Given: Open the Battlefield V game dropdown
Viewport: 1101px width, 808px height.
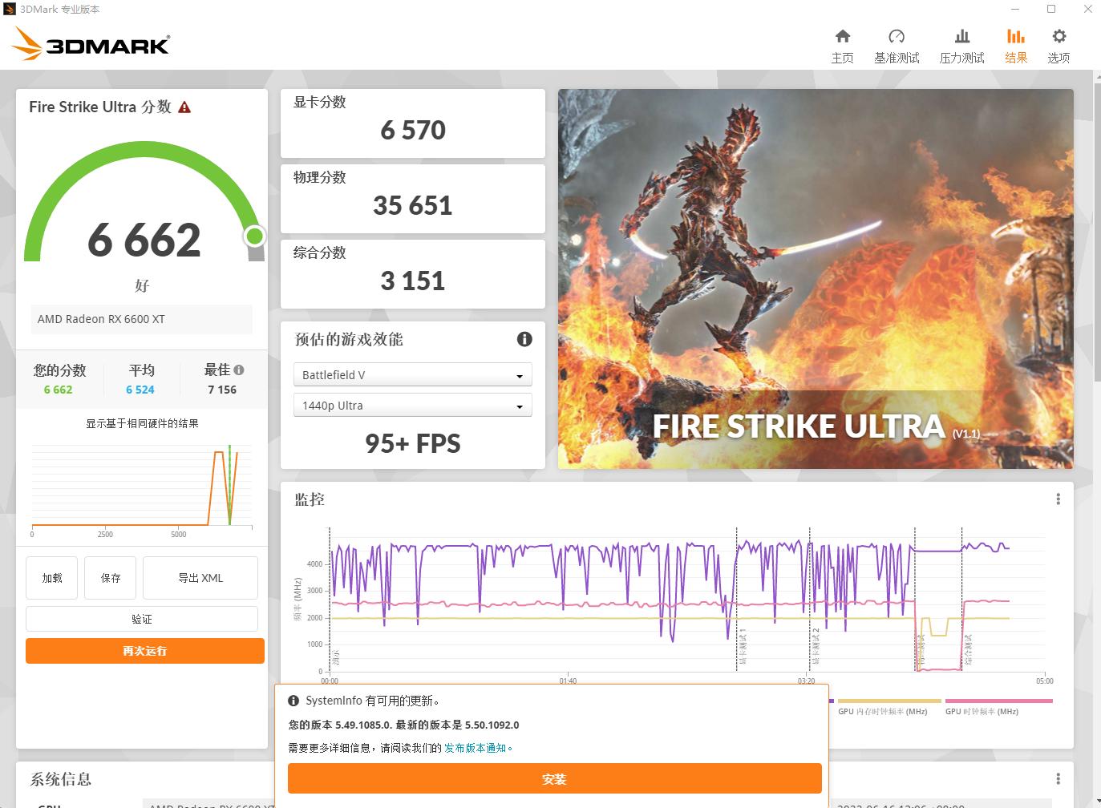Looking at the screenshot, I should tap(412, 374).
